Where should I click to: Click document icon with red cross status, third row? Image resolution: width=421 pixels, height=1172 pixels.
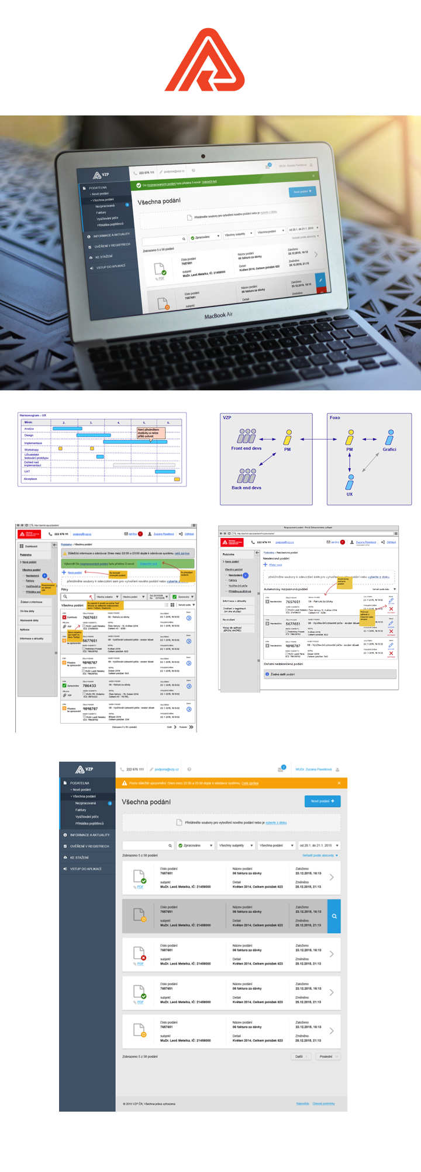[x=140, y=953]
